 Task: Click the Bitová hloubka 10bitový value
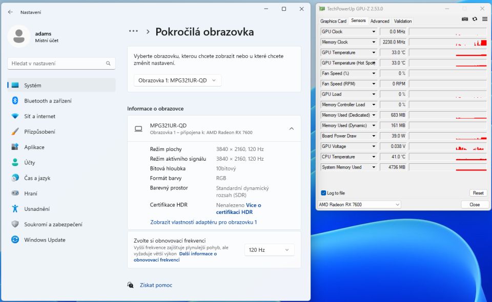coord(226,168)
